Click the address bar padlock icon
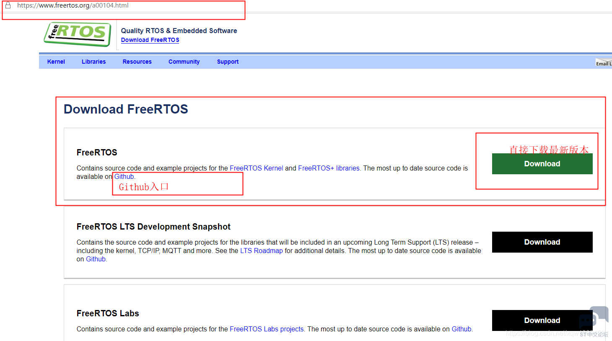This screenshot has width=612, height=341. point(8,5)
